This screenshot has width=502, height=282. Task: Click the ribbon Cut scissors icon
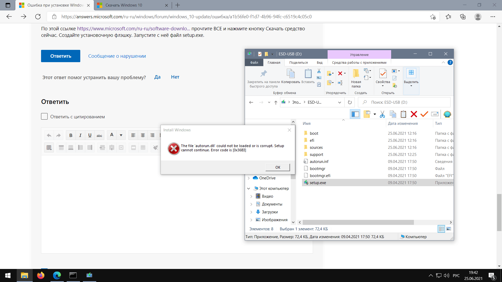(319, 71)
